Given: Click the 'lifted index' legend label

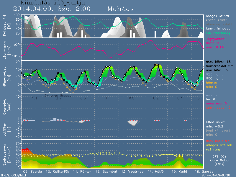Looking at the screenshot, I should (216, 122).
